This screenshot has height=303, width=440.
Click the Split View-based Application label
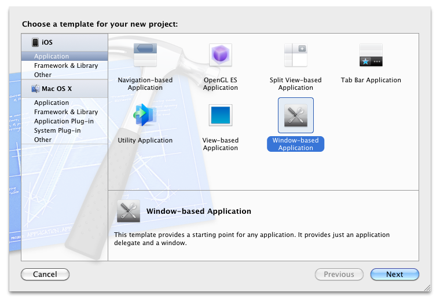tap(295, 83)
